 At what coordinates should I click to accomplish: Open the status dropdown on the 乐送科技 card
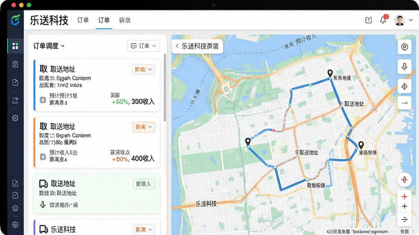pos(144,229)
